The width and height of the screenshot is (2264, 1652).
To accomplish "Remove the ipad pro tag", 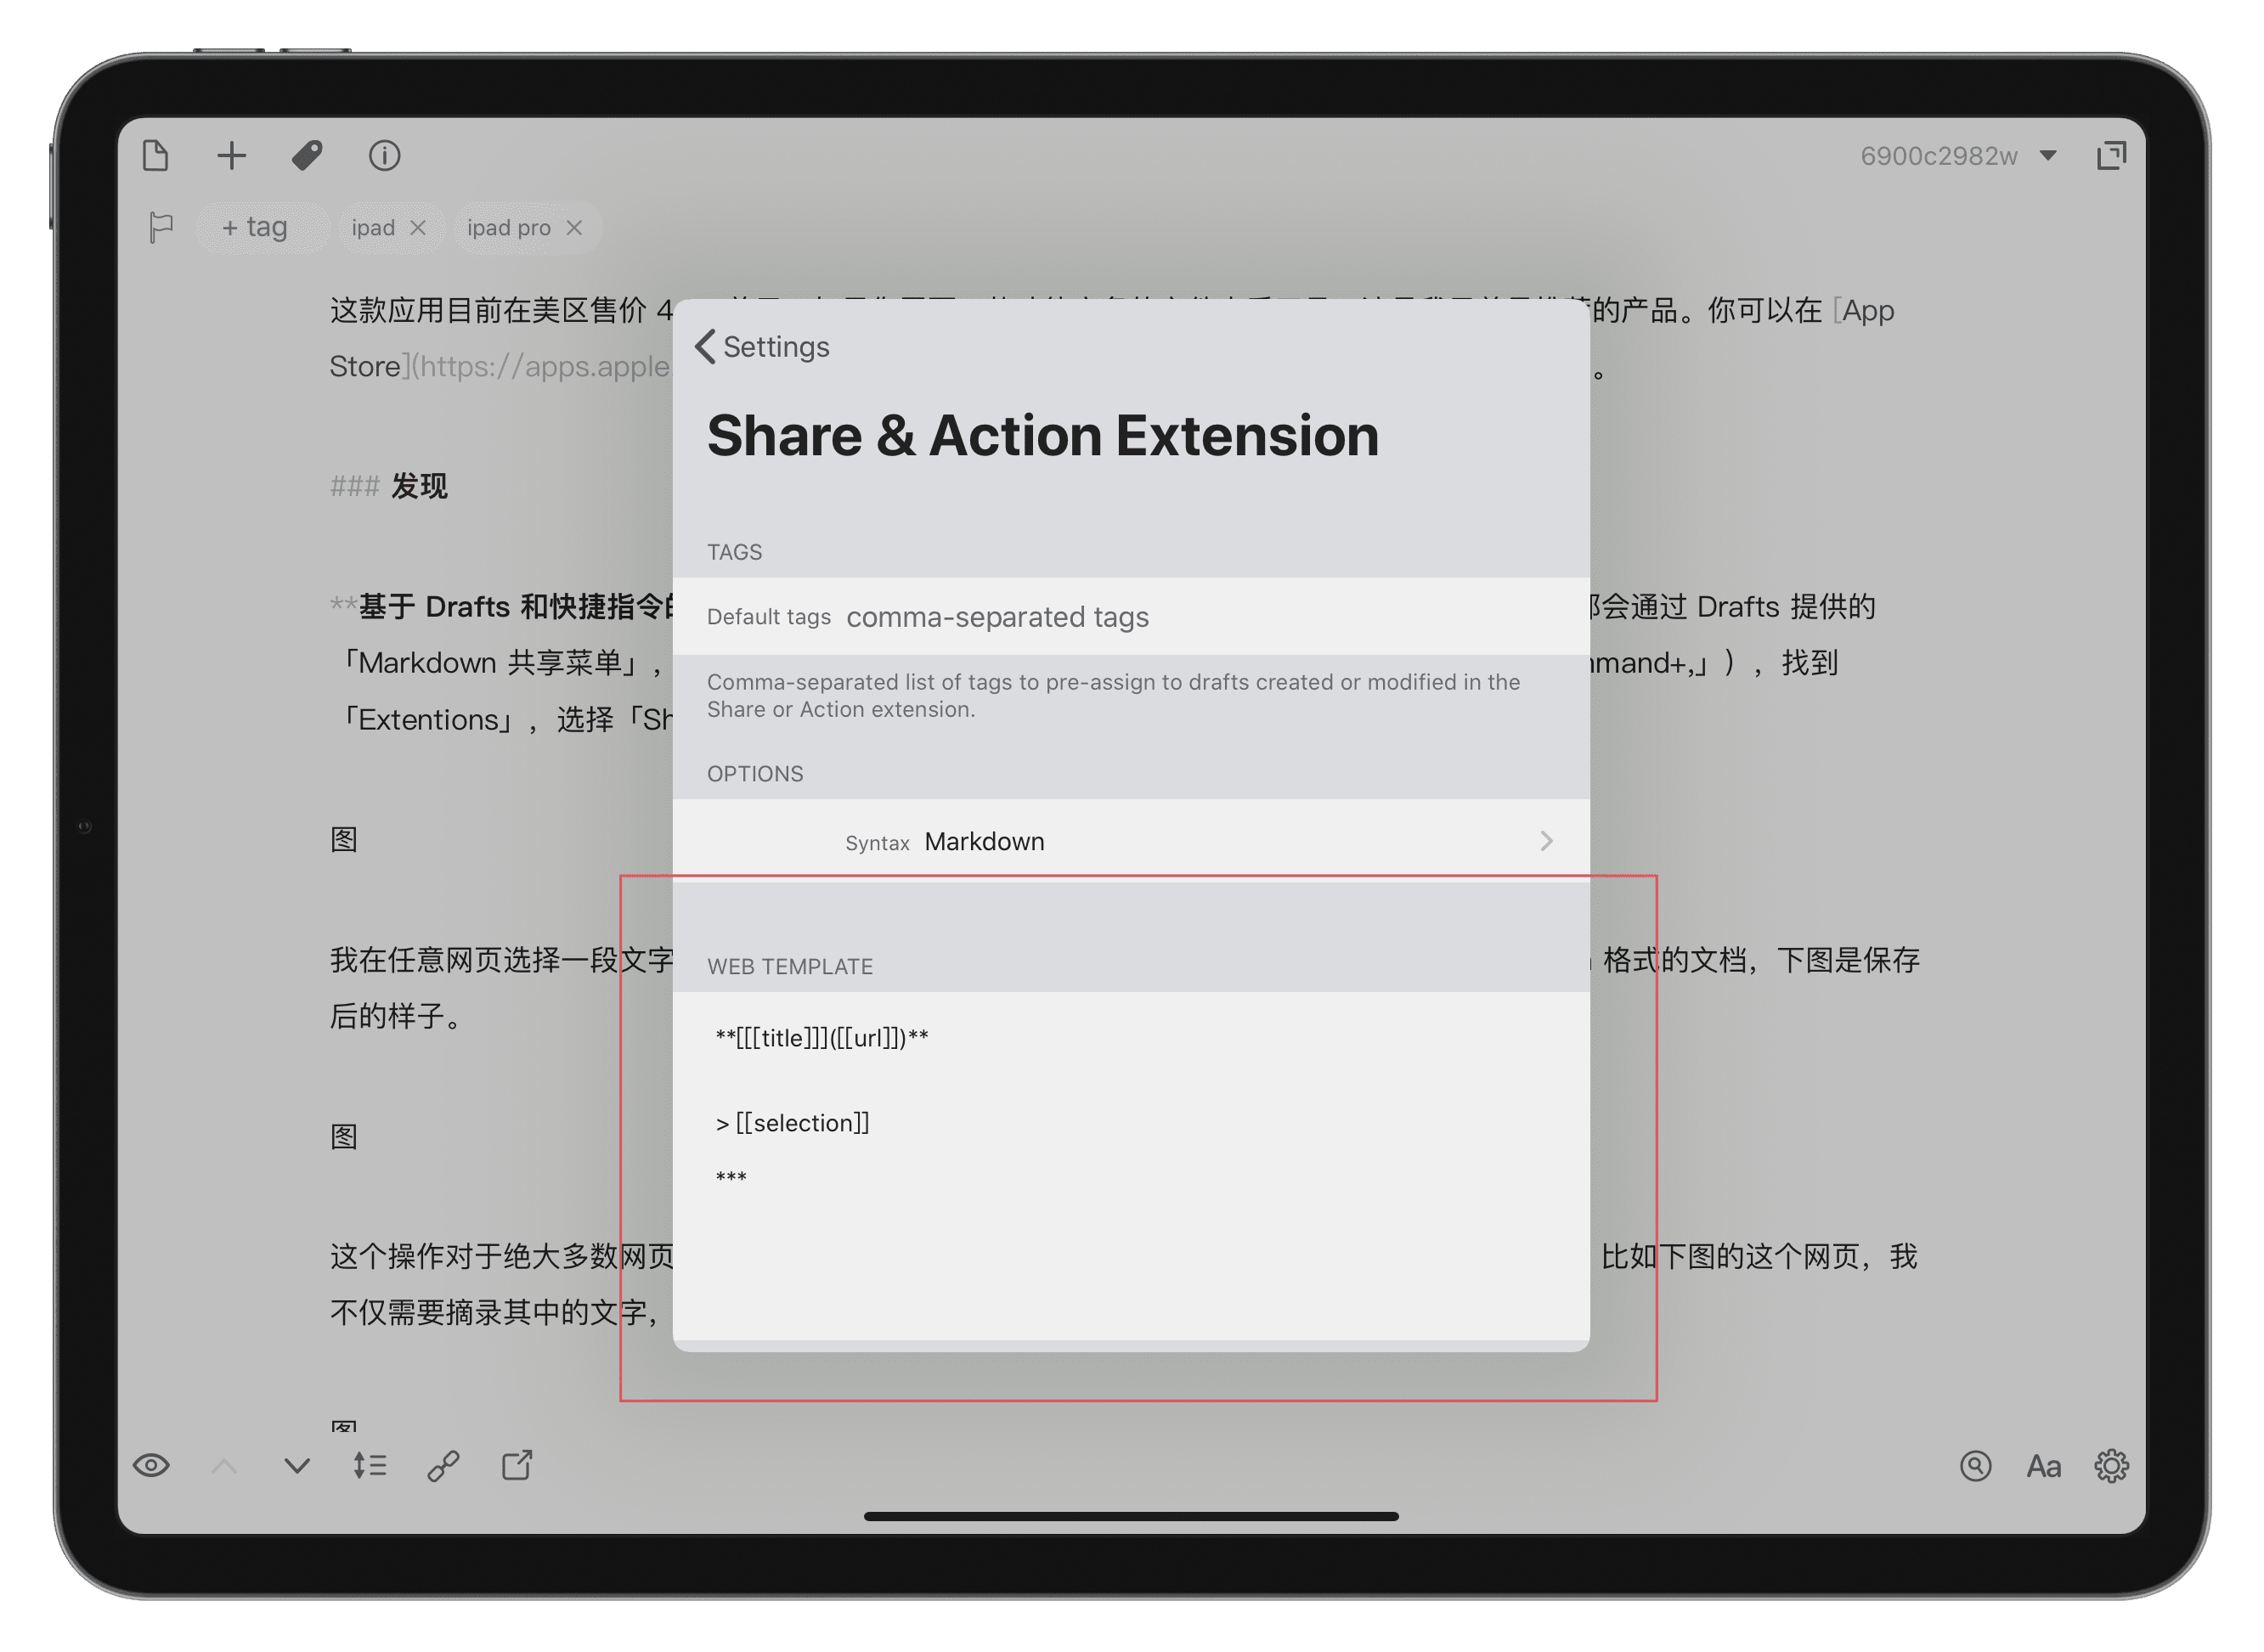I will [x=574, y=228].
